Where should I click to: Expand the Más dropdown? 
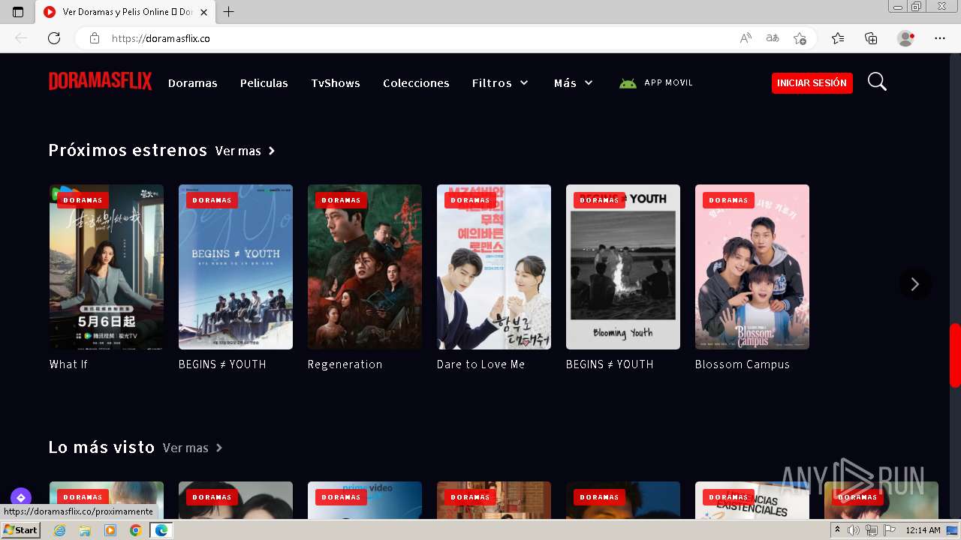574,83
